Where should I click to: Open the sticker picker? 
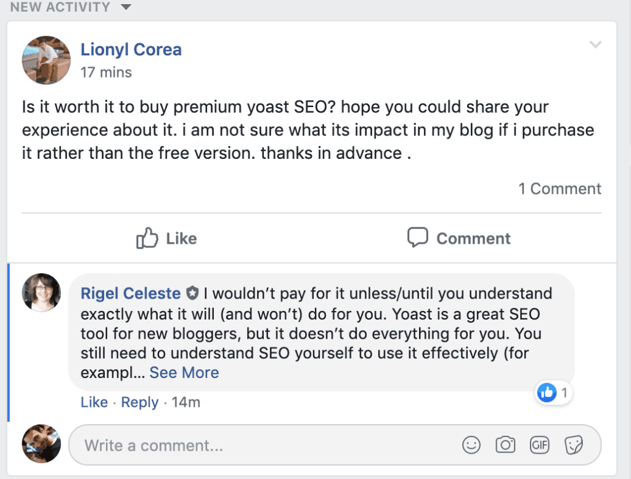(x=573, y=445)
